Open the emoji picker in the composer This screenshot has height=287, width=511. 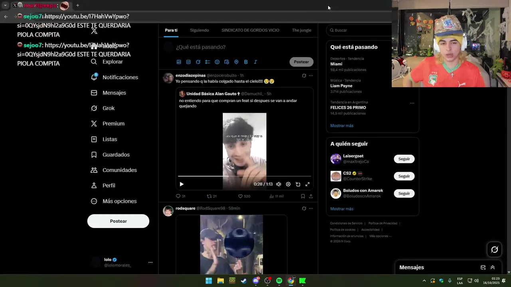click(x=217, y=62)
